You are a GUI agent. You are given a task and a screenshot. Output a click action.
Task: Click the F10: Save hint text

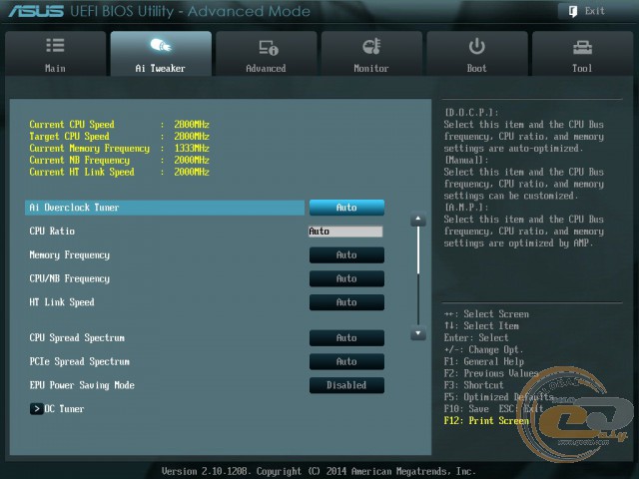pyautogui.click(x=466, y=408)
